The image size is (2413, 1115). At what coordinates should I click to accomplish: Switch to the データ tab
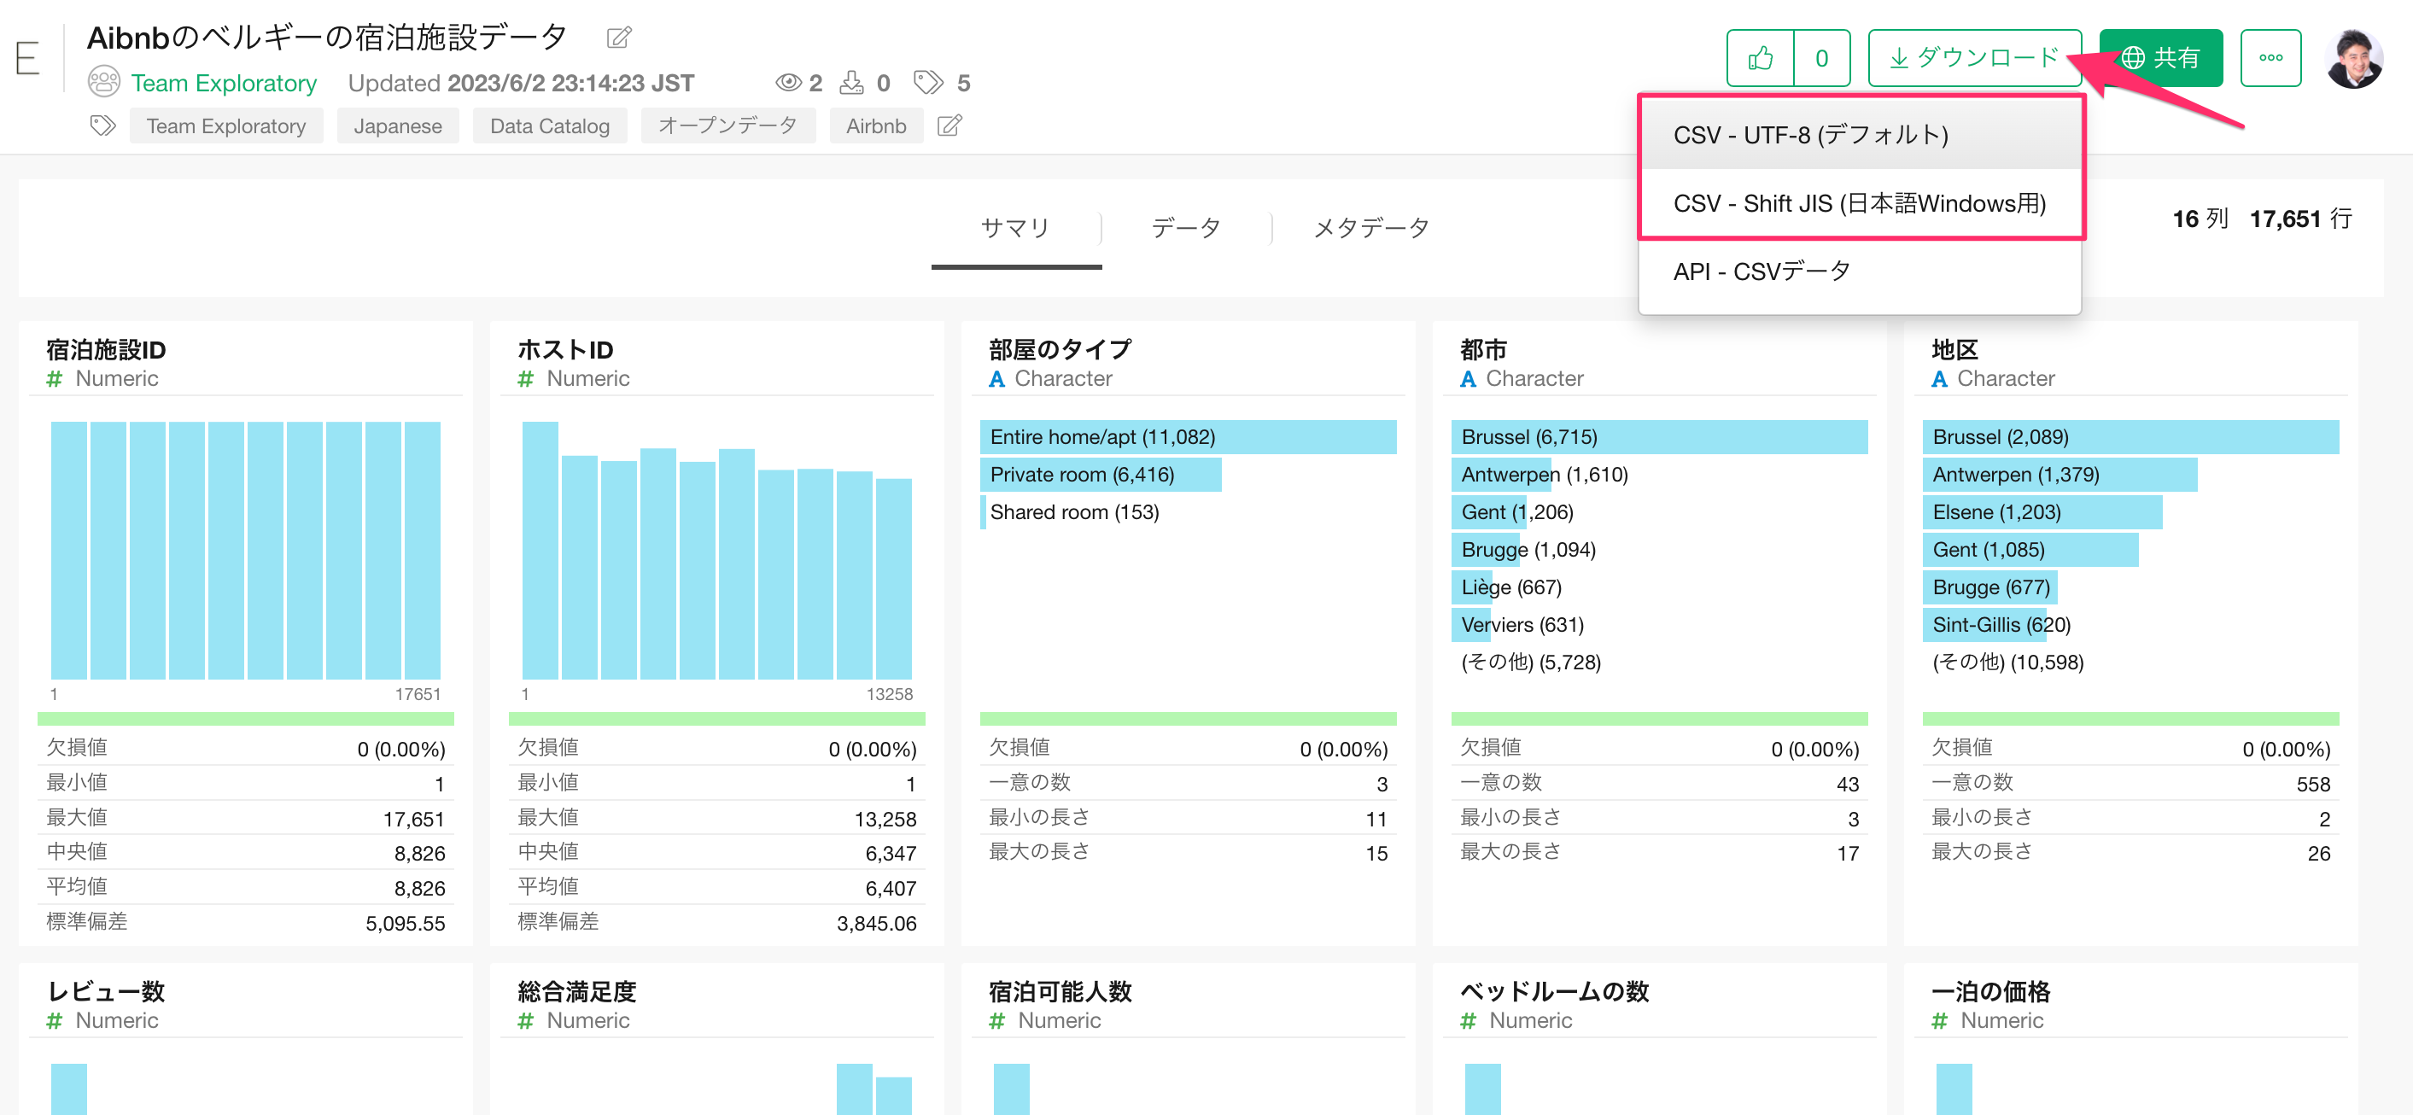[x=1185, y=228]
